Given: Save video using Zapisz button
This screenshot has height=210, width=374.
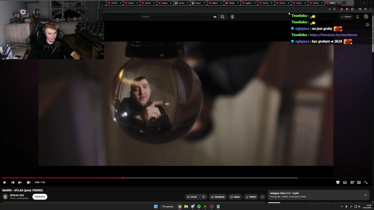Looking at the screenshot, I should [235, 197].
